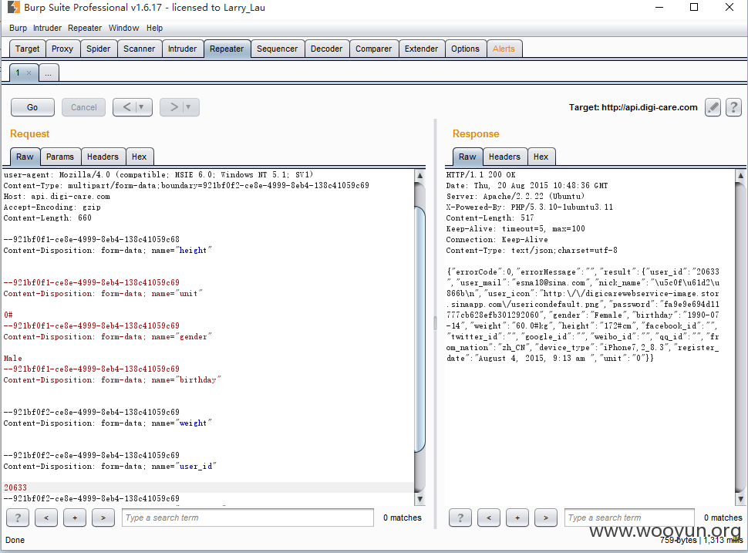This screenshot has width=748, height=553.
Task: Open the Window menu
Action: pos(123,28)
